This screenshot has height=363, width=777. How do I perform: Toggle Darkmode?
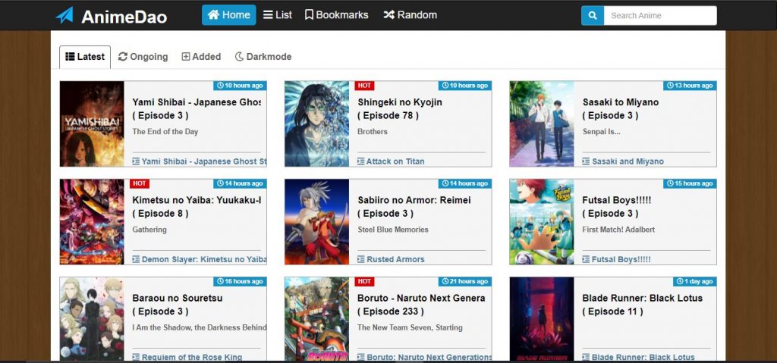coord(263,57)
